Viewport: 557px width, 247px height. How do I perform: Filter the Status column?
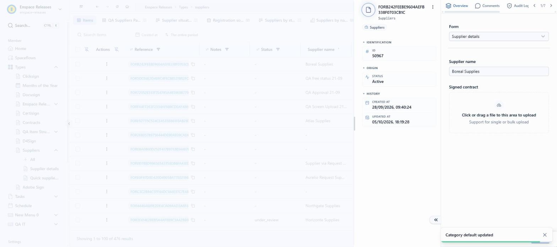pyautogui.click(x=278, y=50)
